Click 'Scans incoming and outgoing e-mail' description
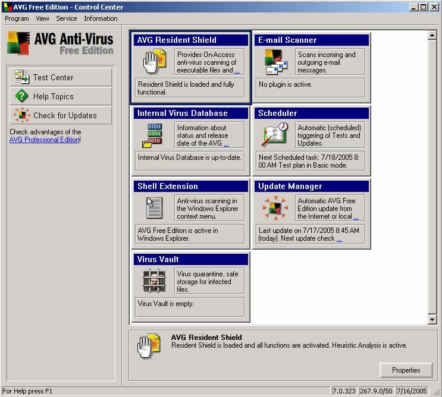442x397 pixels. pos(327,62)
